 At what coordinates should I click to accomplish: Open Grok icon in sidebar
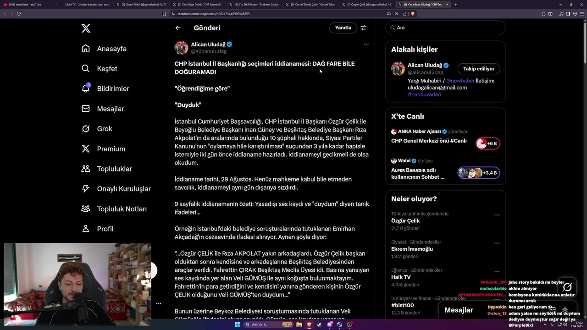pyautogui.click(x=86, y=129)
